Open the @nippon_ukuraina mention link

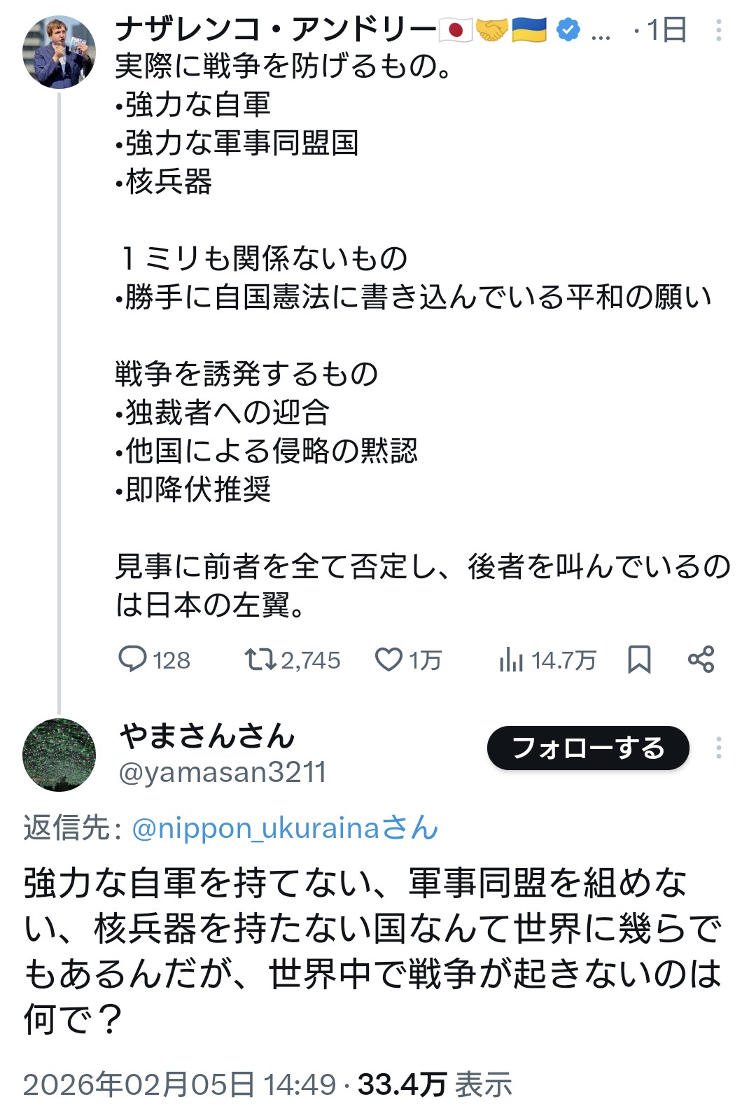[x=285, y=828]
